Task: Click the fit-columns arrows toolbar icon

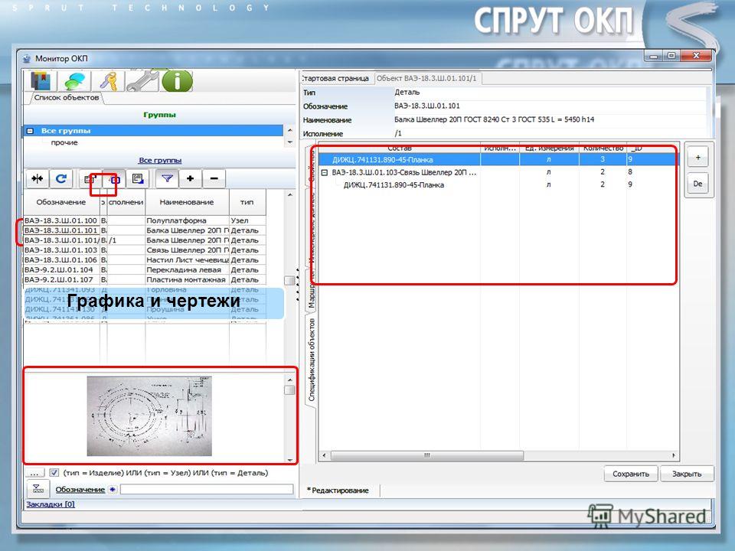Action: coord(37,178)
